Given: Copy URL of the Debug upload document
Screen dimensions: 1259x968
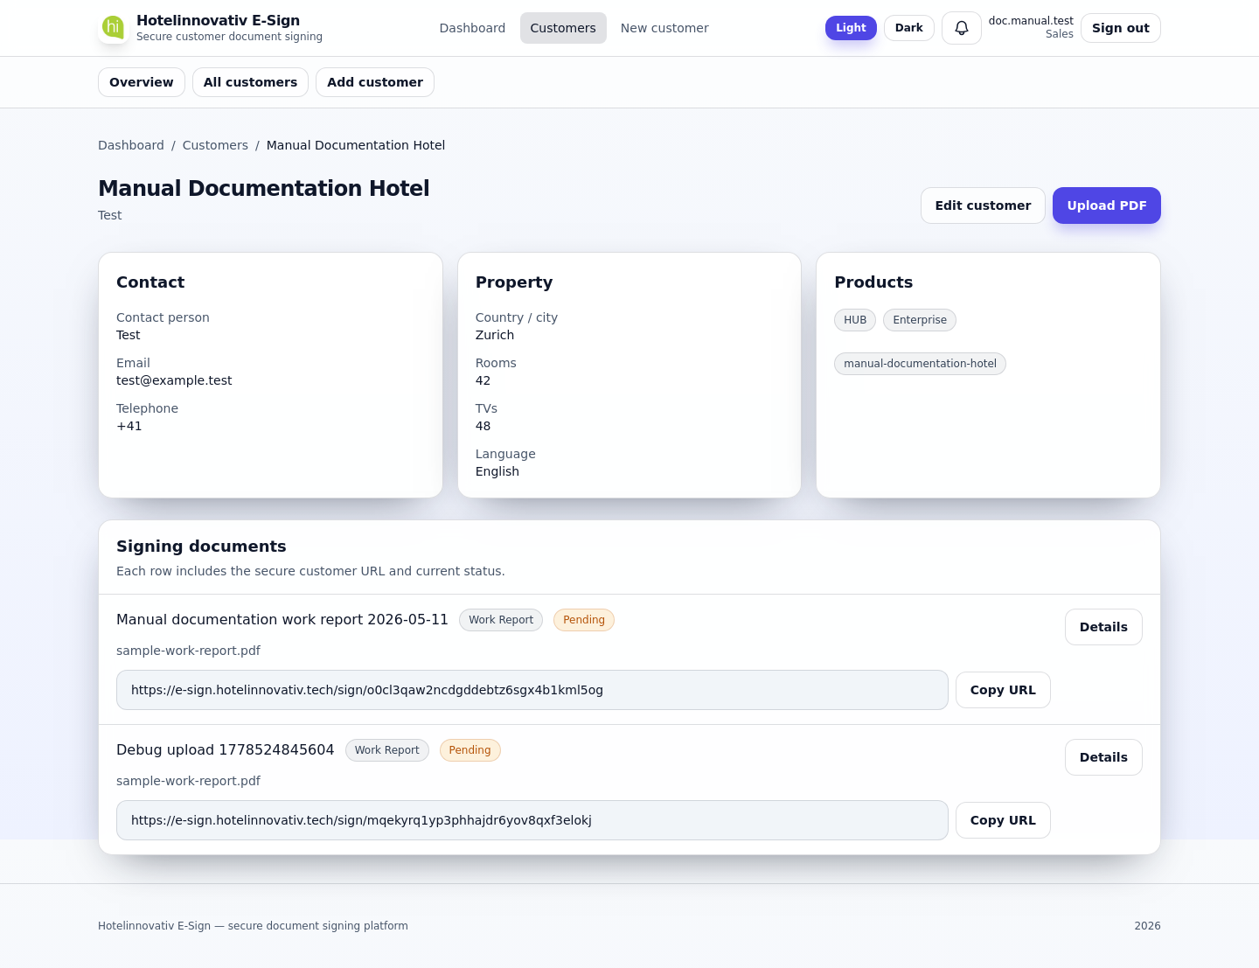Looking at the screenshot, I should coord(1003,820).
